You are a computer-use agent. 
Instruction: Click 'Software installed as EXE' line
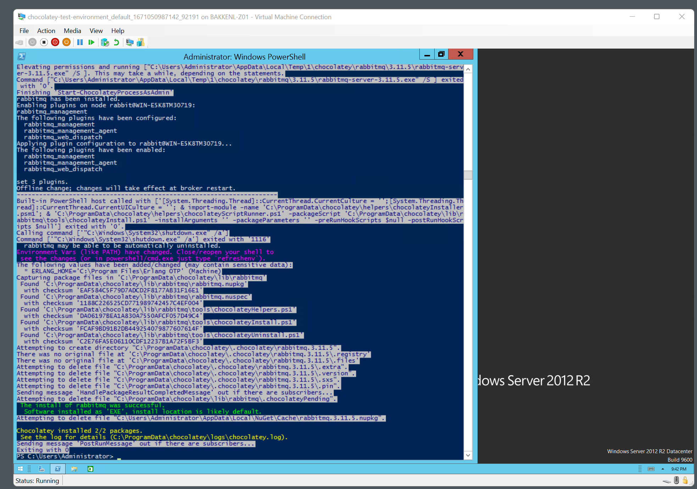point(143,412)
